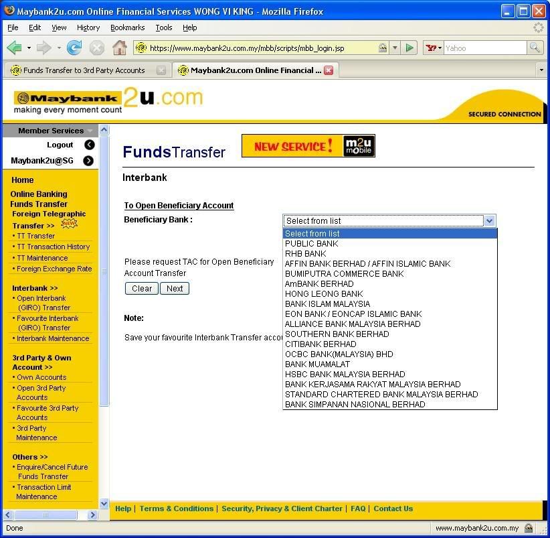Open the back history dropdown arrow

click(x=29, y=48)
